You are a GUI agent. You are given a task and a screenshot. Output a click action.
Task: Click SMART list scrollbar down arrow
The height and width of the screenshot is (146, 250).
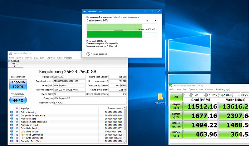point(125,142)
